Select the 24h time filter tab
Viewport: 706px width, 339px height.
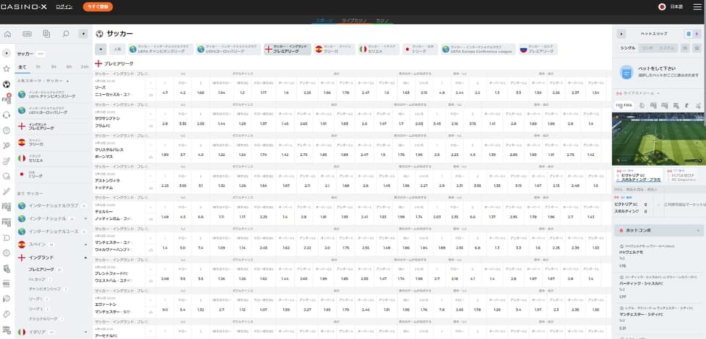click(84, 67)
